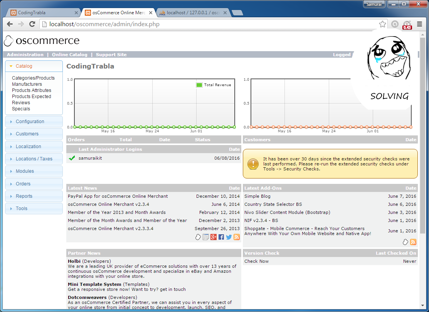Open the Mini Template System partner link
The image size is (429, 312).
point(94,284)
